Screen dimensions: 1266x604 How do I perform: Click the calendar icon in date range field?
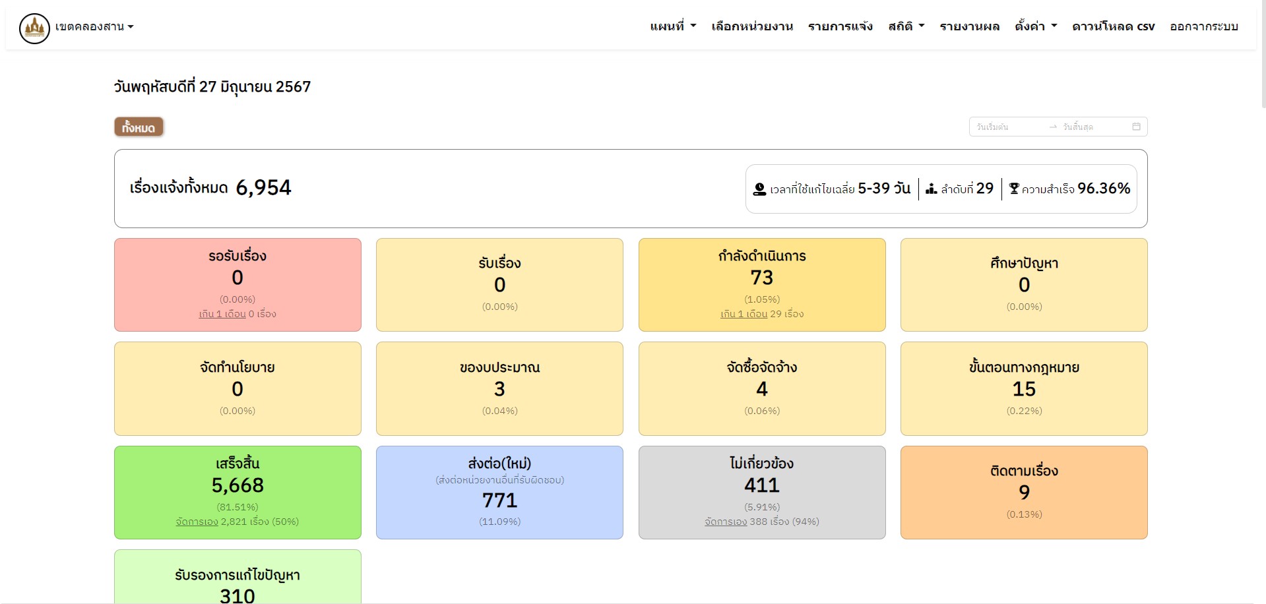coord(1136,127)
